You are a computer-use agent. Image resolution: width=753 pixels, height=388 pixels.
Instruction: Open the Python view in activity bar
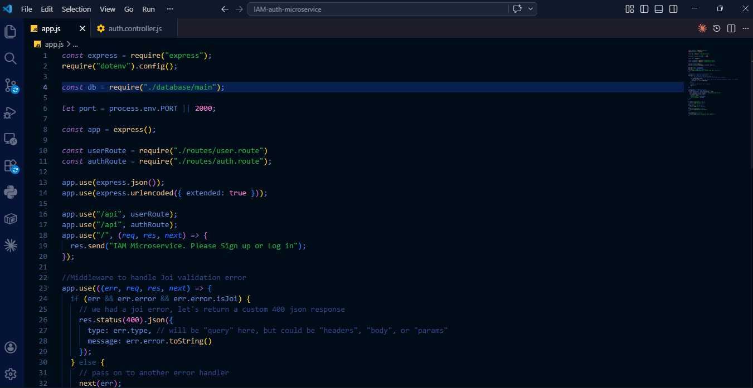click(10, 192)
